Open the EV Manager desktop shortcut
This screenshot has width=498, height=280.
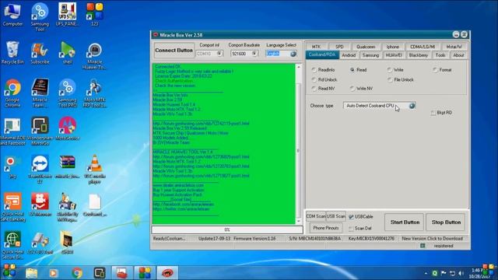[x=40, y=205]
